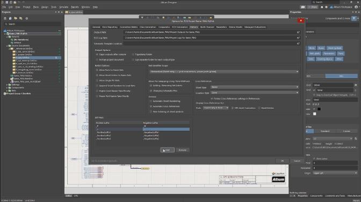Viewport: 361px width, 202px height.
Task: Open the user account icon at top right
Action: coord(356,7)
